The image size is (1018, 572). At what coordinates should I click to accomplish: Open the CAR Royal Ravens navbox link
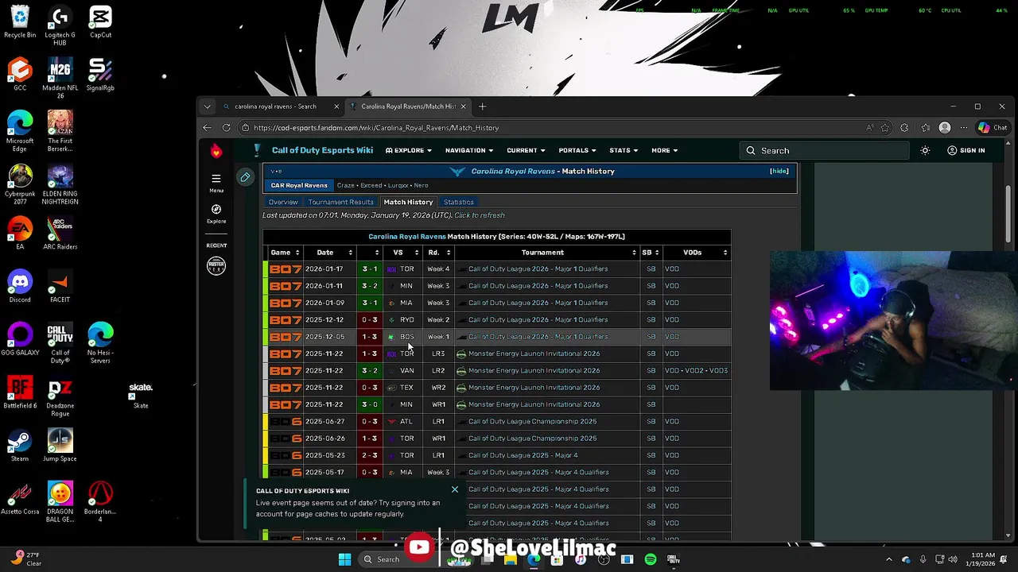(299, 185)
